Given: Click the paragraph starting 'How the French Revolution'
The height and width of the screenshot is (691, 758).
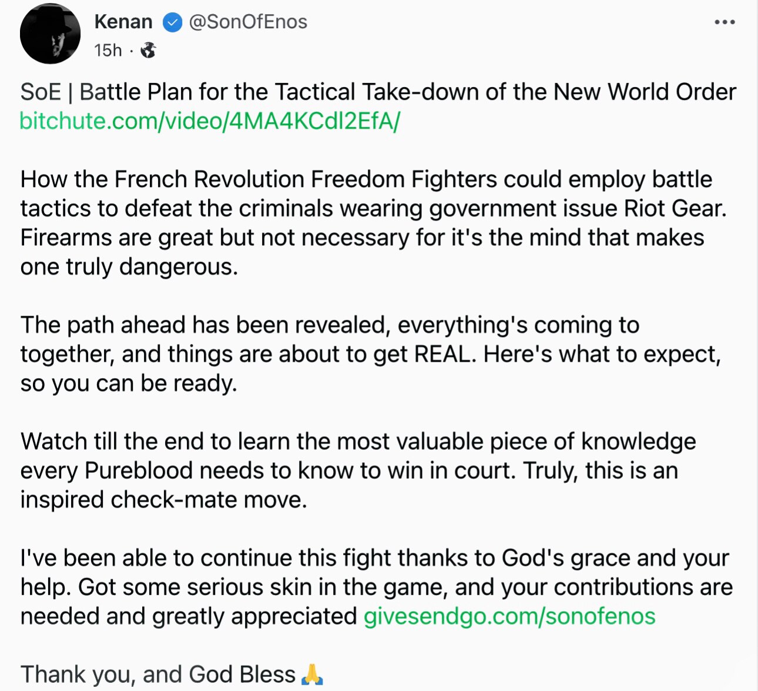Looking at the screenshot, I should pyautogui.click(x=364, y=223).
